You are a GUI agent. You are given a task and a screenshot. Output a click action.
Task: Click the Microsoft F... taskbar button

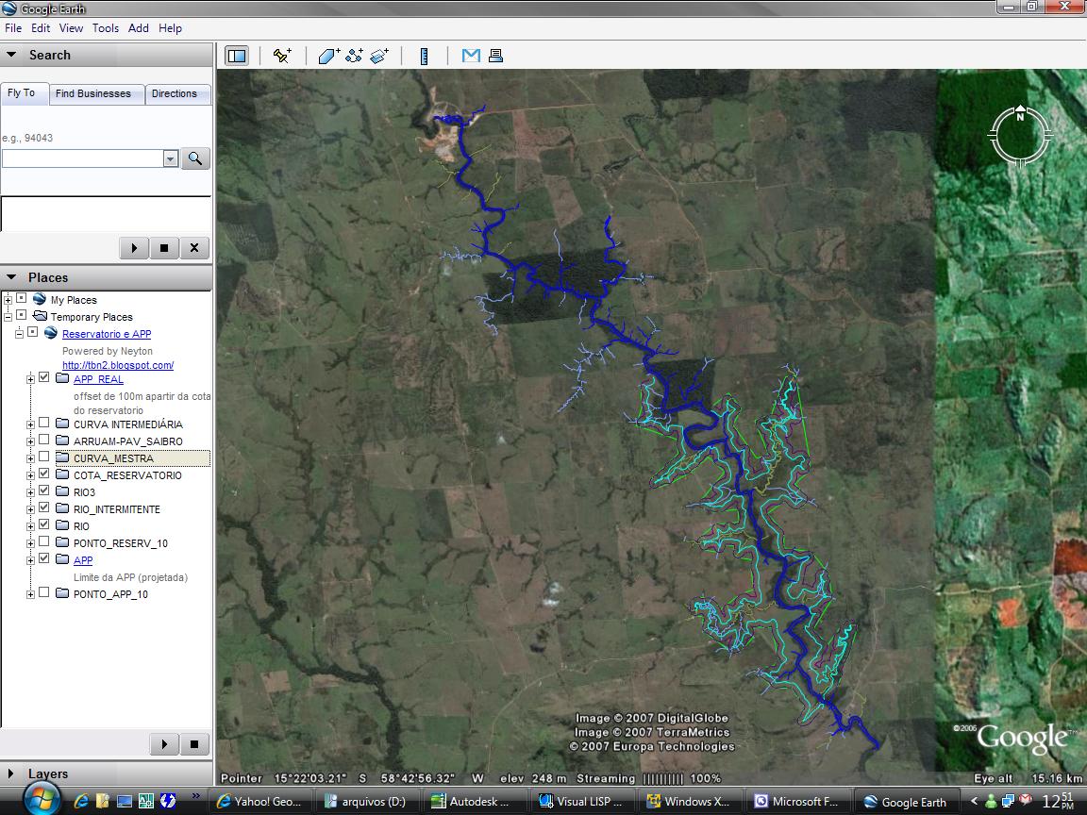(x=797, y=801)
